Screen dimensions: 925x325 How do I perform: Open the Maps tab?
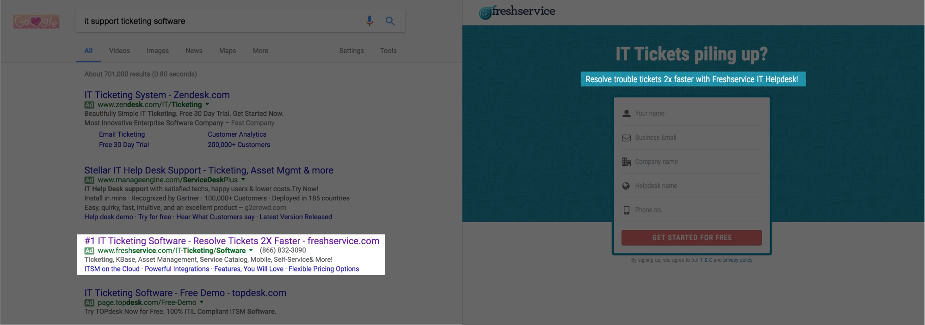[x=228, y=51]
